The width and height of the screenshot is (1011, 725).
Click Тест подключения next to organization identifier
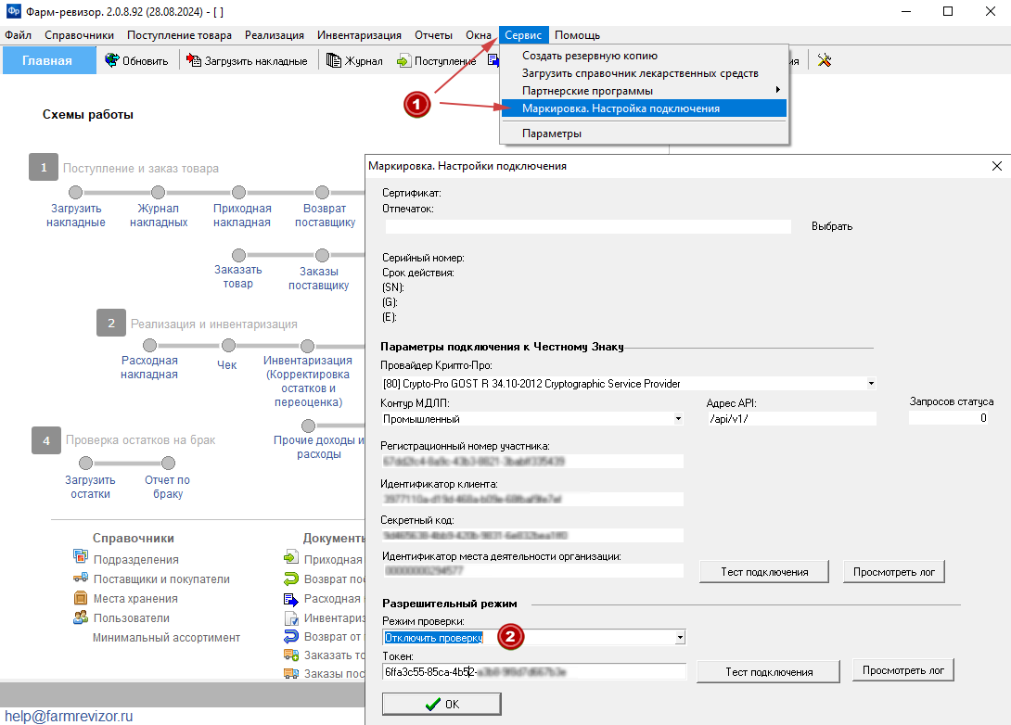pyautogui.click(x=764, y=572)
